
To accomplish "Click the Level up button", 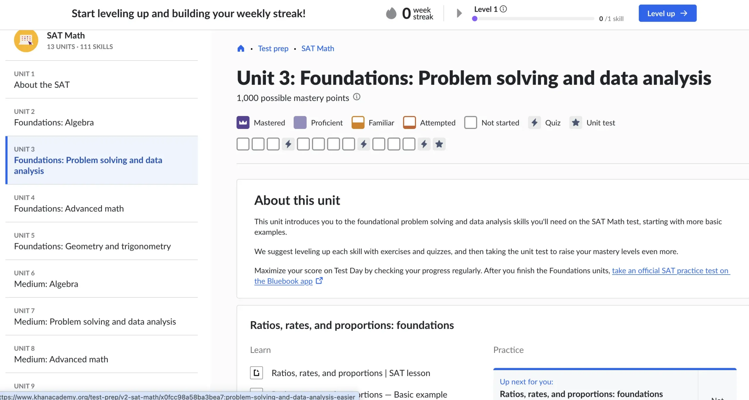I will click(x=667, y=13).
